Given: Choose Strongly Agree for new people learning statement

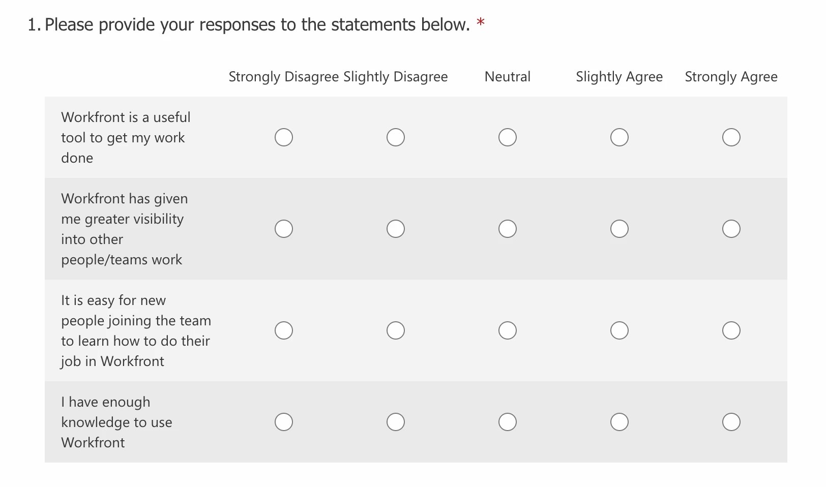Looking at the screenshot, I should click(x=731, y=330).
